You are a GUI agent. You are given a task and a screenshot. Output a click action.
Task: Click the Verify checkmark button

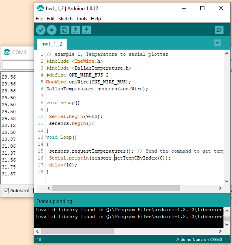point(41,30)
